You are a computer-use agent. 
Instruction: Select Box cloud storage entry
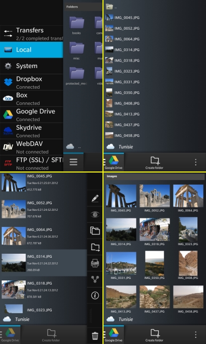click(32, 98)
